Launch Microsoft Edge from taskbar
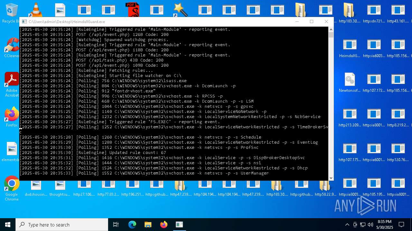 point(132,225)
